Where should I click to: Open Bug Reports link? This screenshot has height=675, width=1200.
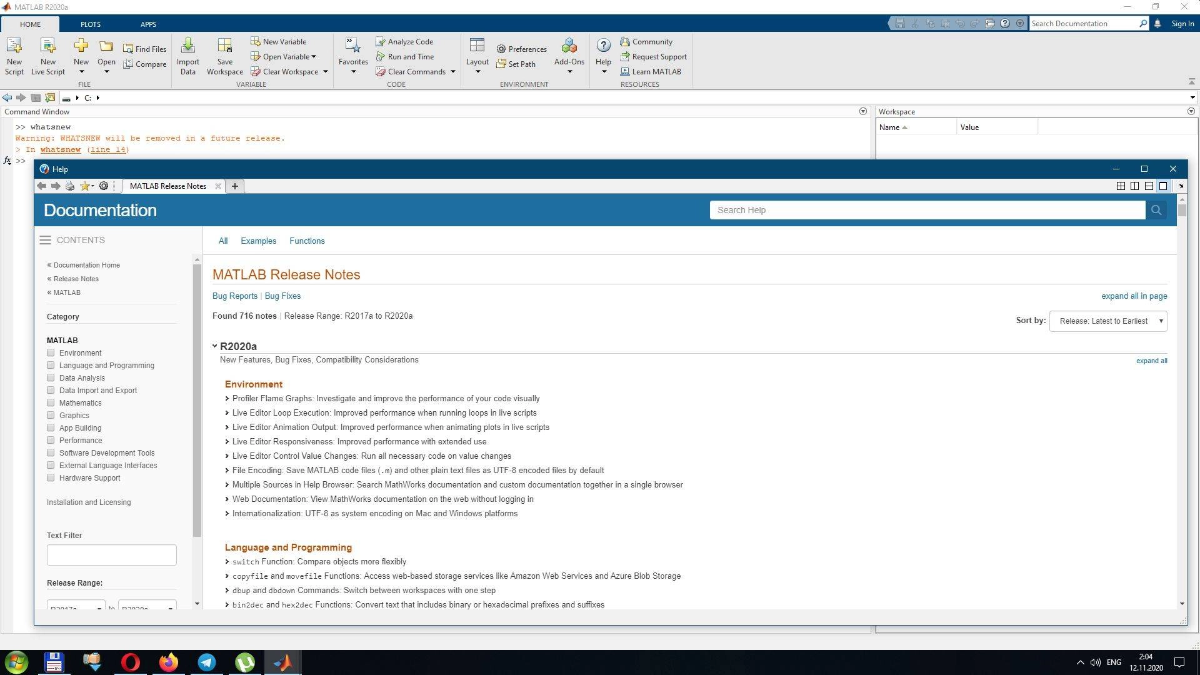coord(235,296)
